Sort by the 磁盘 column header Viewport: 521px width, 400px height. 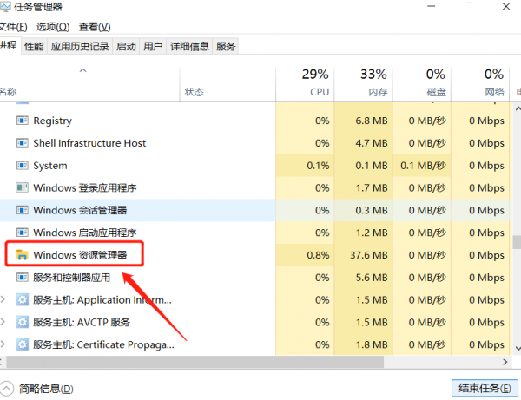(422, 83)
